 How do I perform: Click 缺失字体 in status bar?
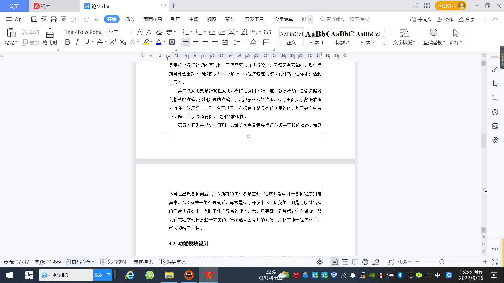pyautogui.click(x=173, y=262)
